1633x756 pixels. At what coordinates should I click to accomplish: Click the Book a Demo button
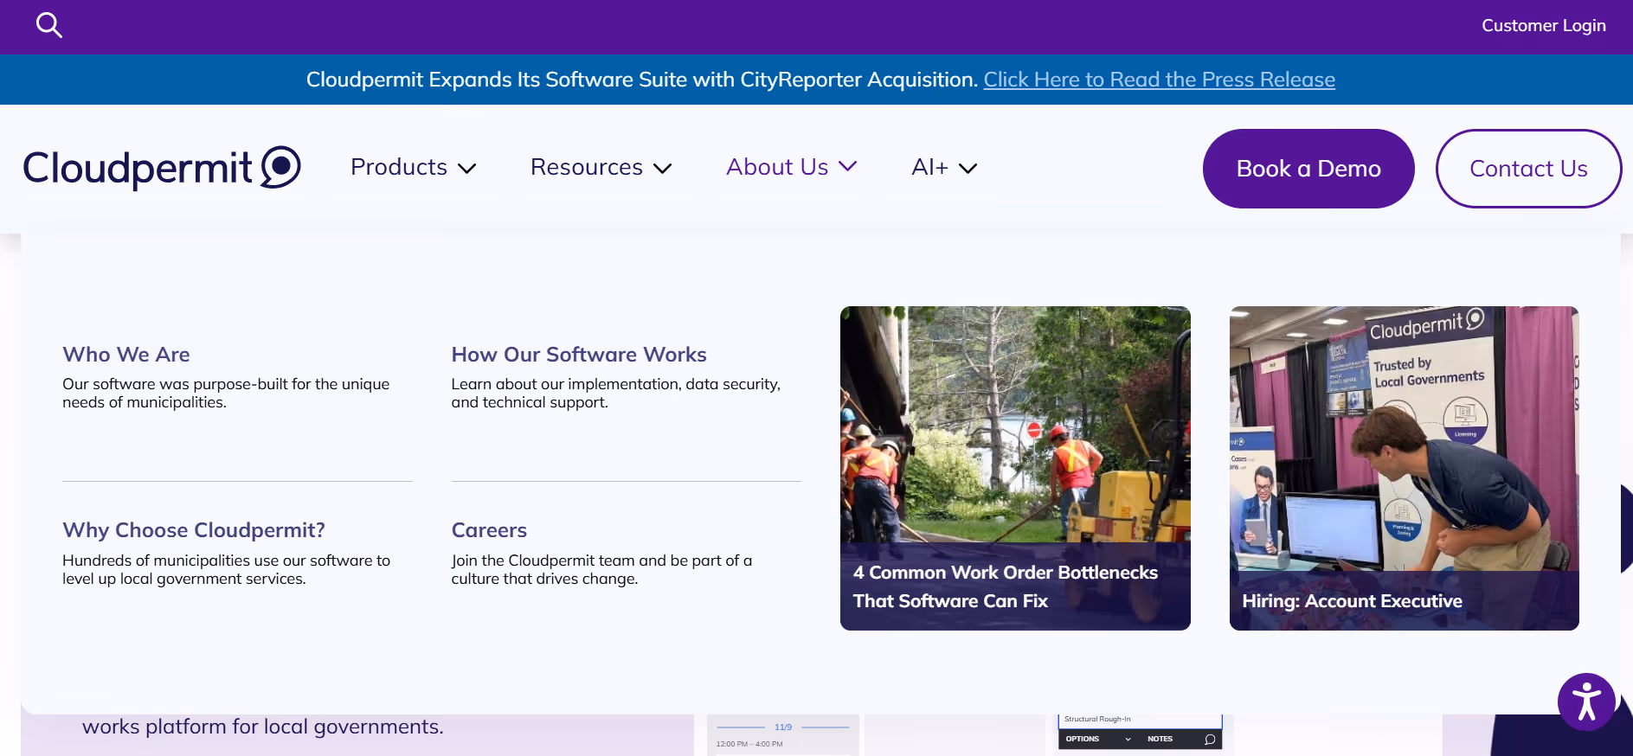[x=1308, y=169]
